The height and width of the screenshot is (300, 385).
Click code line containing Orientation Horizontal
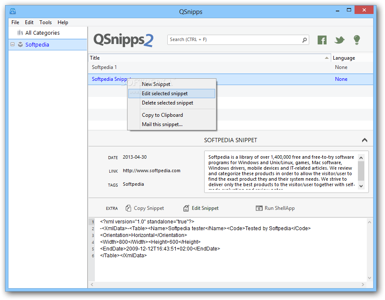pos(144,235)
